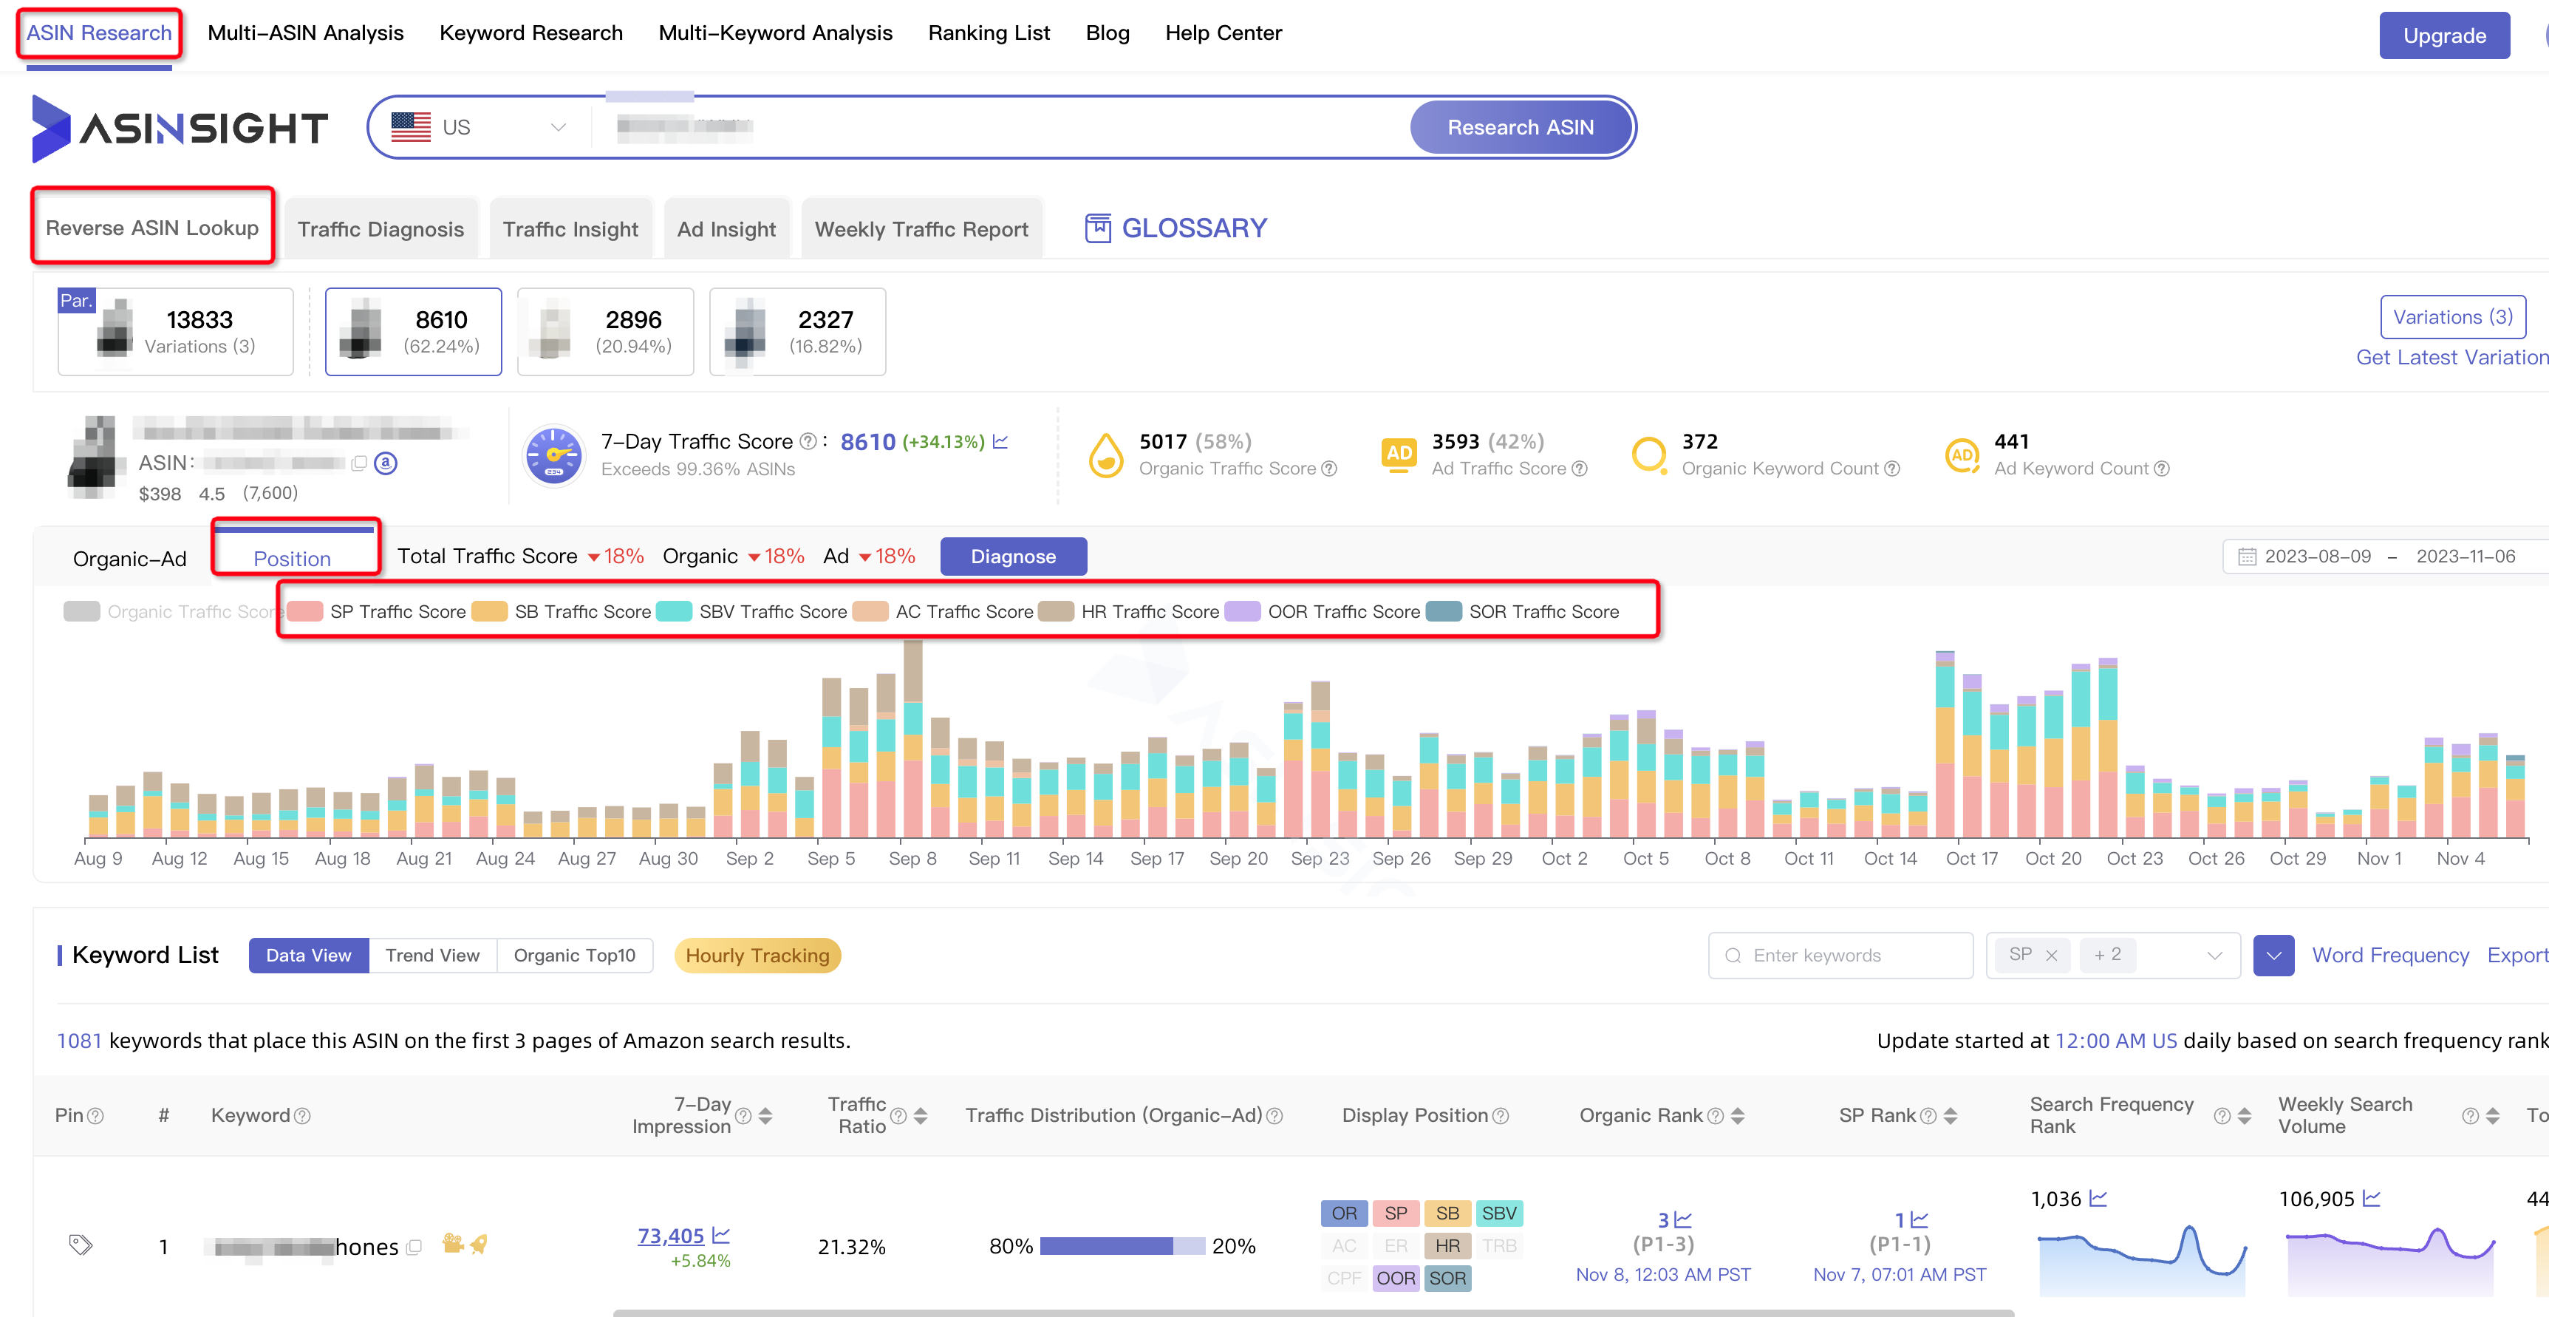Open help icon for Organic Traffic Score
Screen dimensions: 2549x1317
click(x=1329, y=468)
